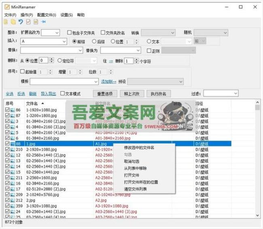
Task: Click the 执行改名 button
Action: [x=159, y=94]
